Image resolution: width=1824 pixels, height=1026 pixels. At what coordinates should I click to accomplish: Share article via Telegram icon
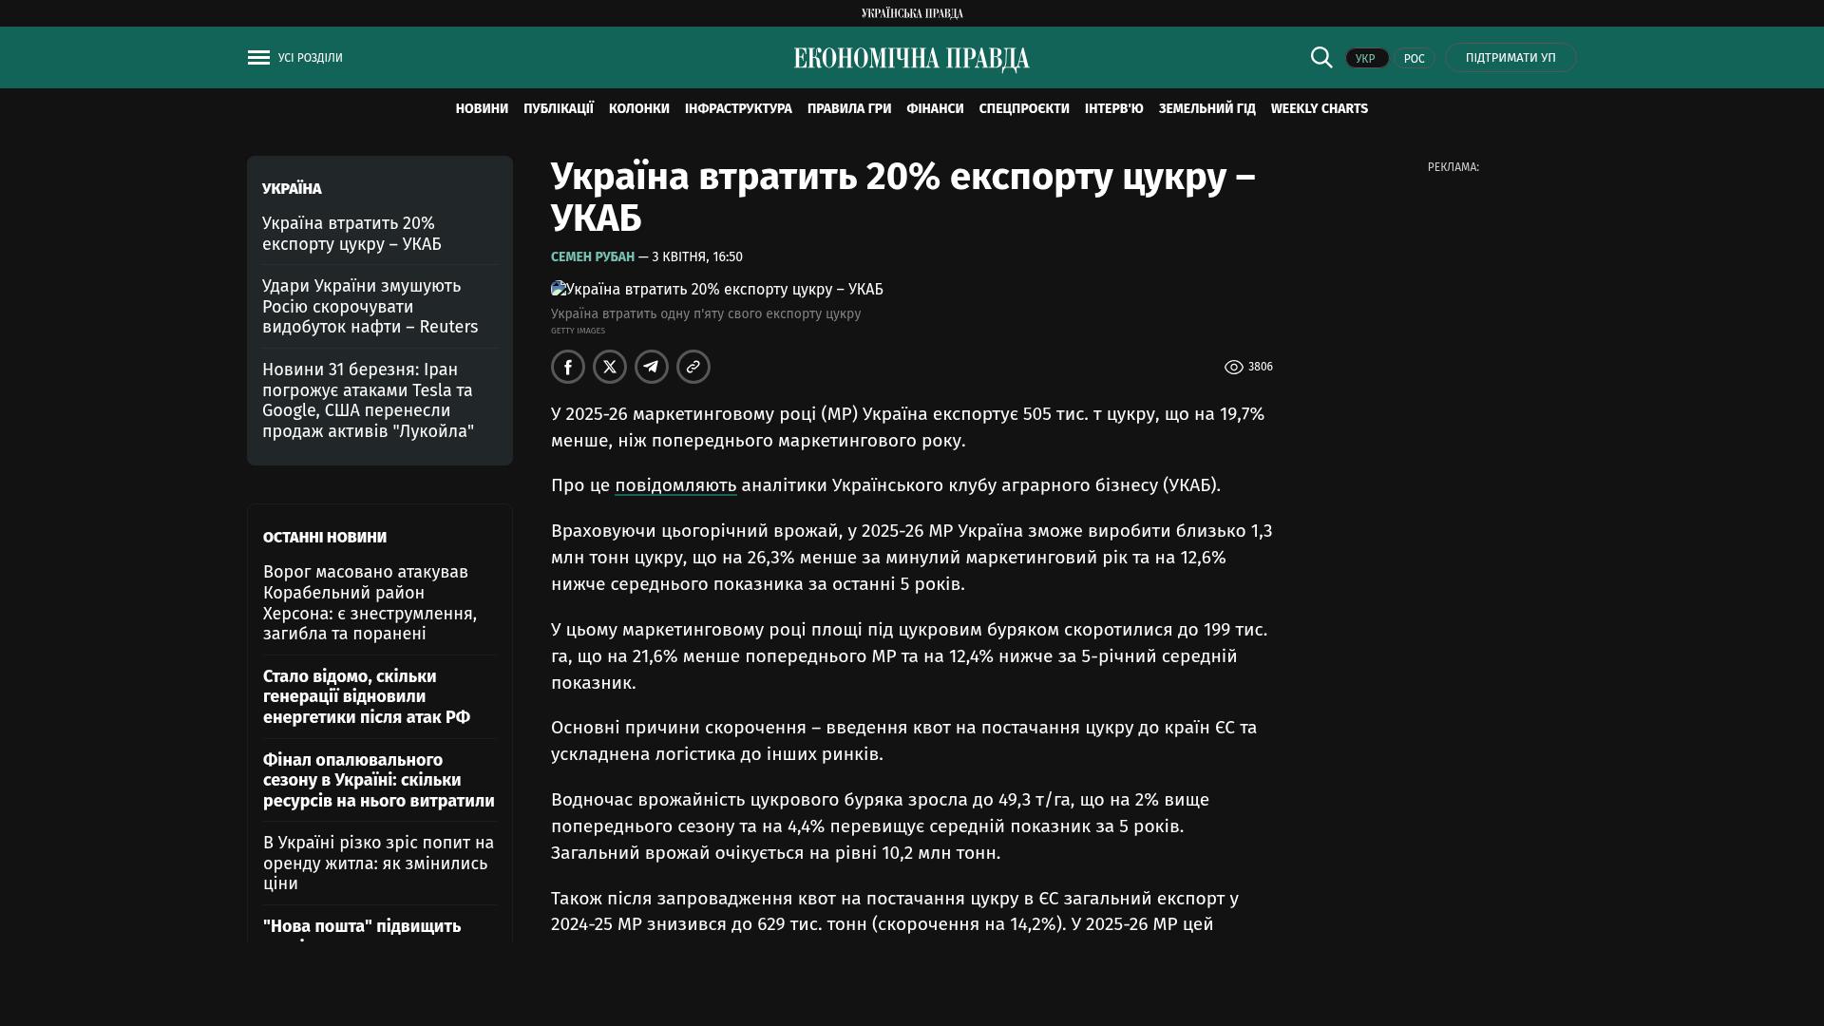point(652,367)
